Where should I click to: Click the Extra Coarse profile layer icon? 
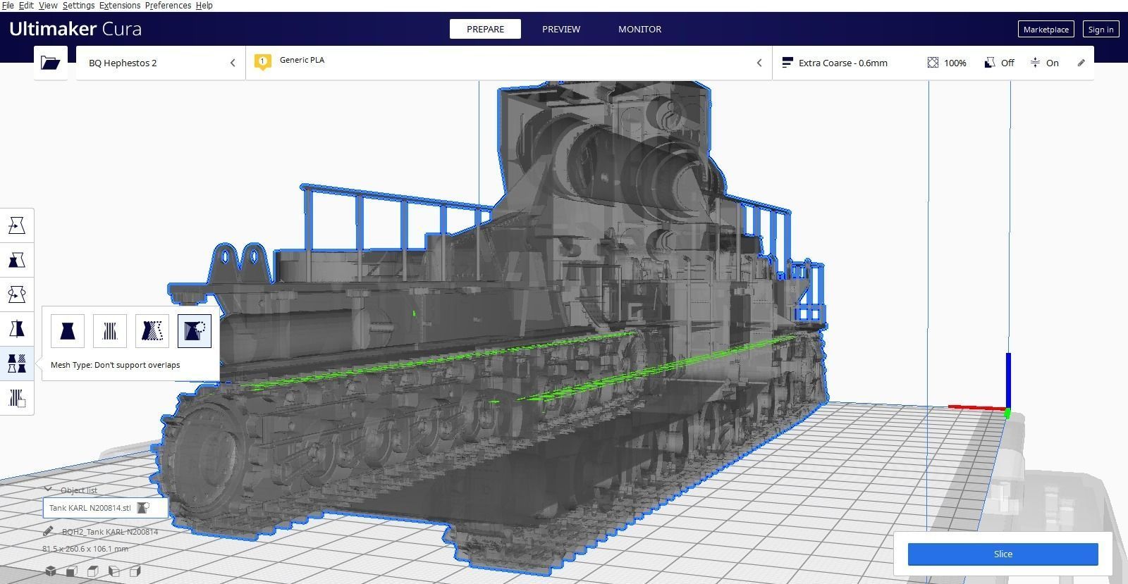tap(787, 63)
